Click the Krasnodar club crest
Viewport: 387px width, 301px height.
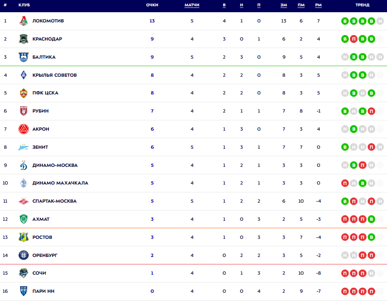point(24,39)
